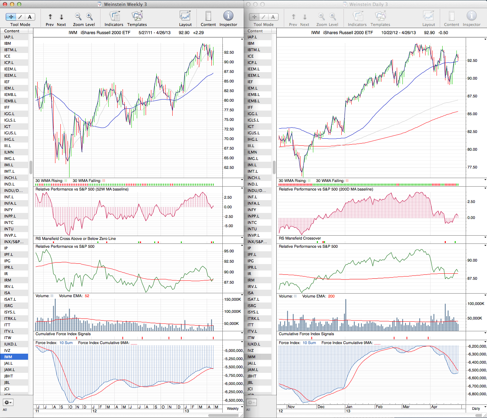Click the Next arrow in Weekly window
487x418 pixels.
(61, 17)
